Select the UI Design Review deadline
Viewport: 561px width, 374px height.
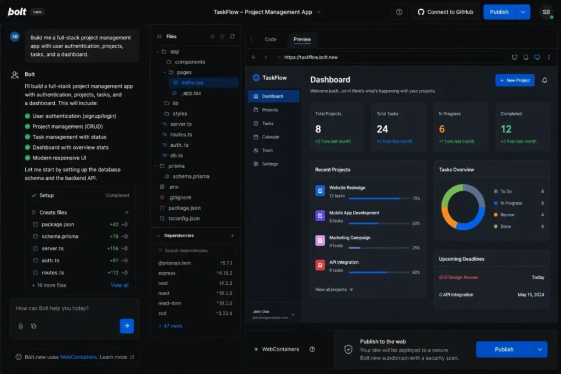pos(491,278)
